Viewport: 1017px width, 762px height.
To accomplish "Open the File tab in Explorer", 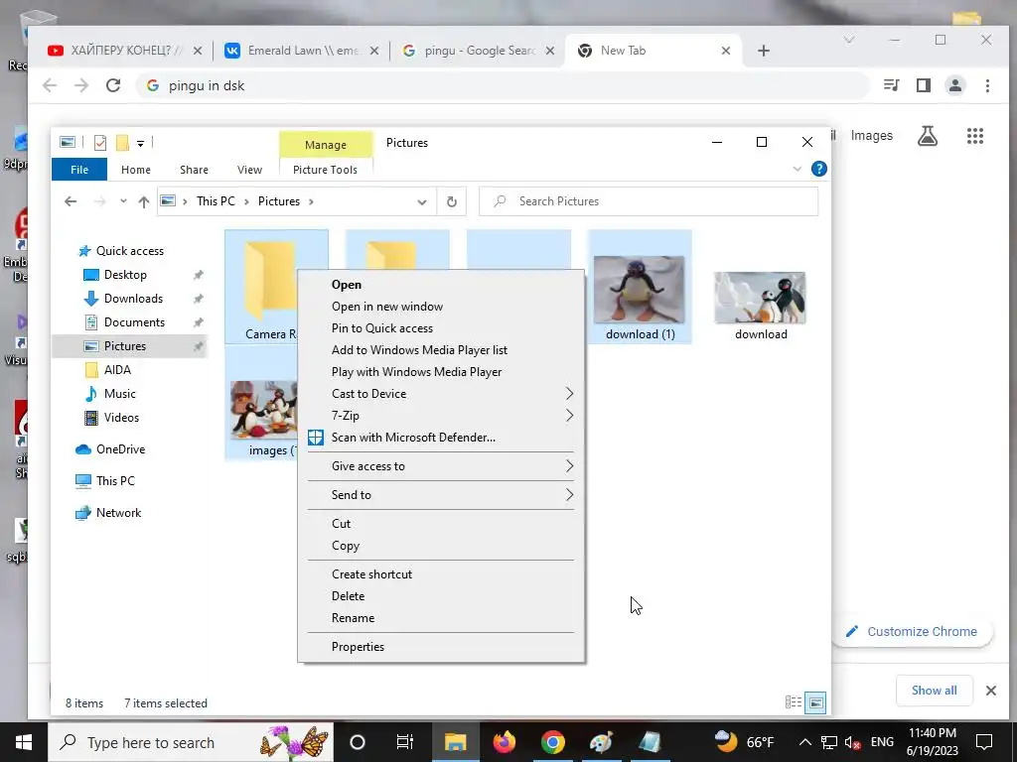I will coord(79,170).
